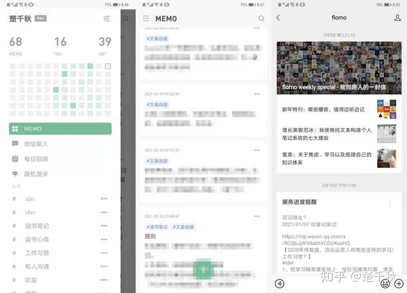Tap the username 楚千秋
407x293 pixels.
(x=20, y=19)
